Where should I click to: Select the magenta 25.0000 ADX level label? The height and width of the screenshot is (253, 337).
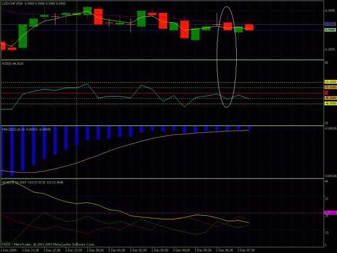331,213
